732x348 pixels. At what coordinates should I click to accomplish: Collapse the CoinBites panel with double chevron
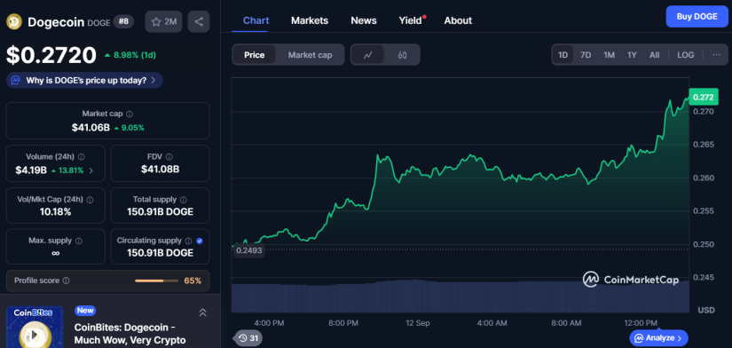pos(202,312)
